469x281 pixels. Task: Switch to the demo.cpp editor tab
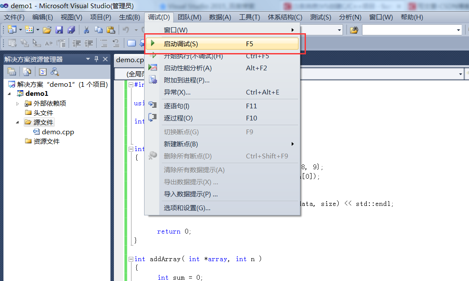129,60
